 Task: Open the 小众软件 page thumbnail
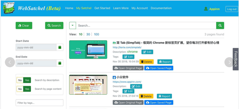pos(88,85)
